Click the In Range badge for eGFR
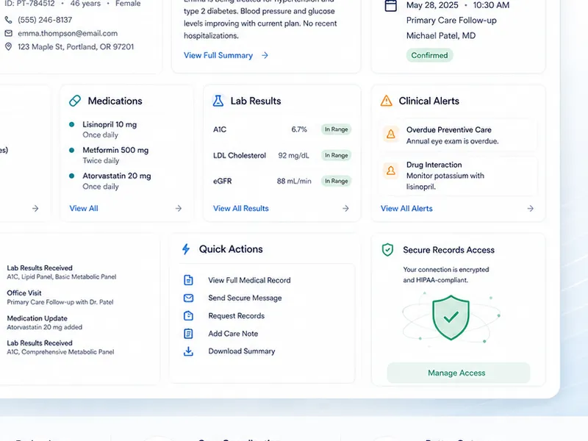Screen dimensions: 588x441 tap(337, 181)
